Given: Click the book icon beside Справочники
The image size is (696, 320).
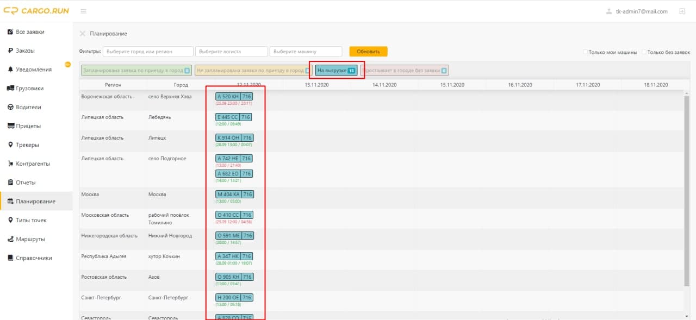Looking at the screenshot, I should pos(10,258).
